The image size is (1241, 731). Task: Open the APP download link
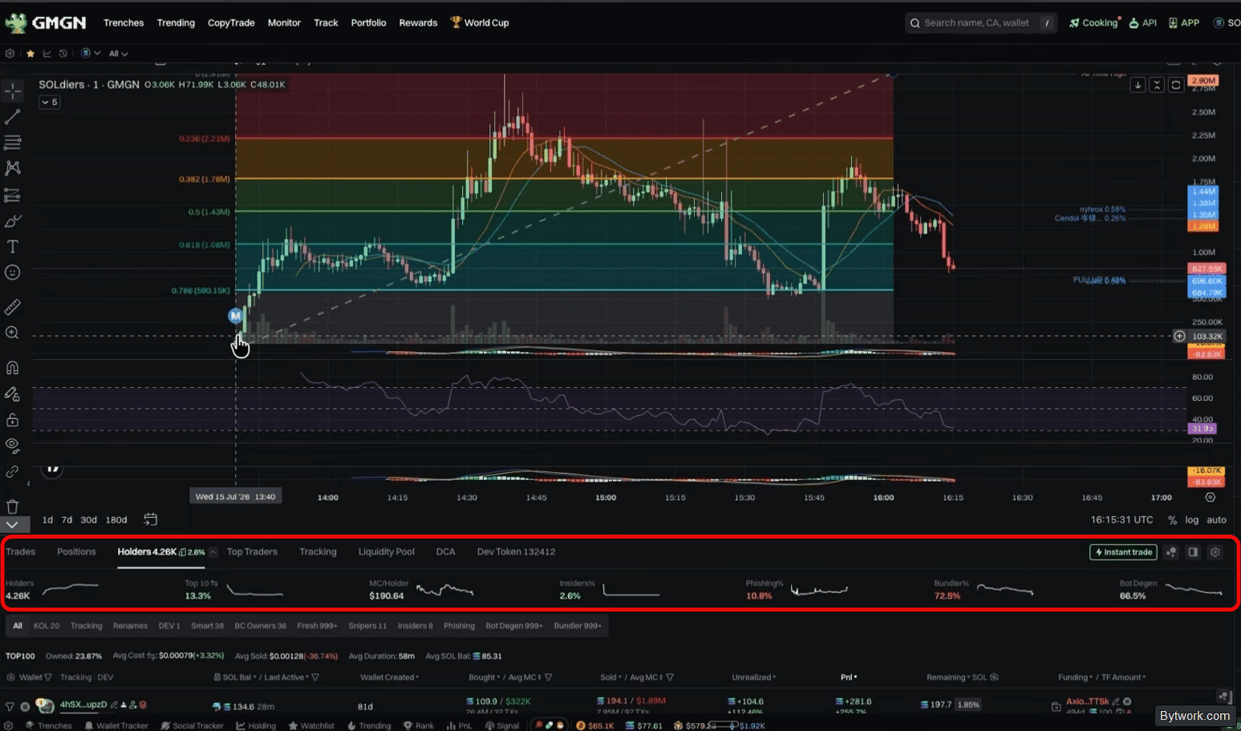click(x=1184, y=22)
